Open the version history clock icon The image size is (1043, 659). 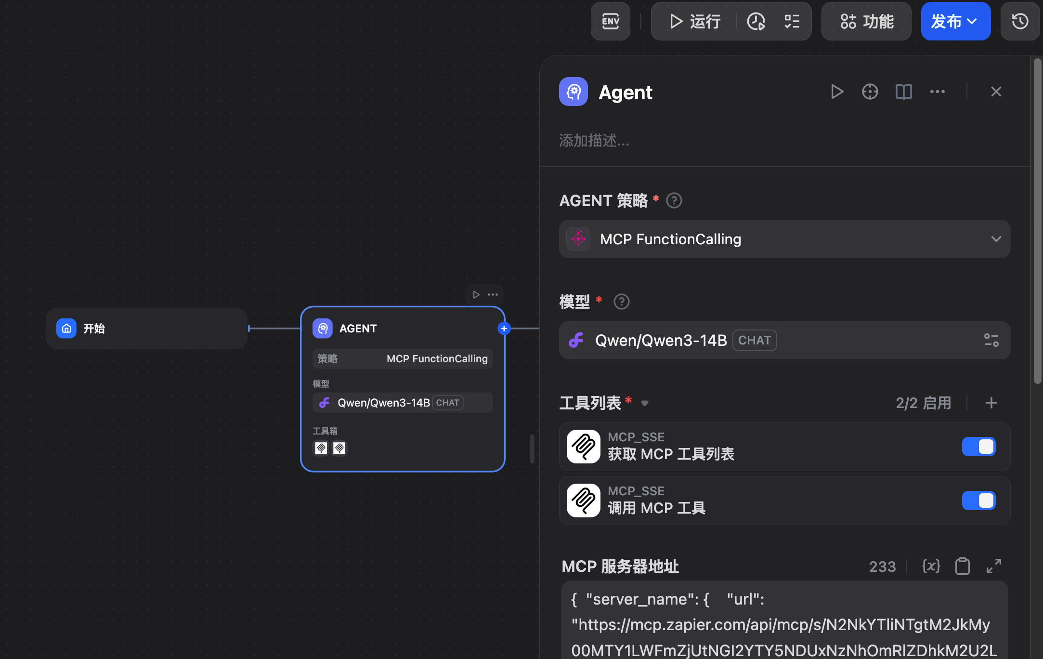point(1020,21)
